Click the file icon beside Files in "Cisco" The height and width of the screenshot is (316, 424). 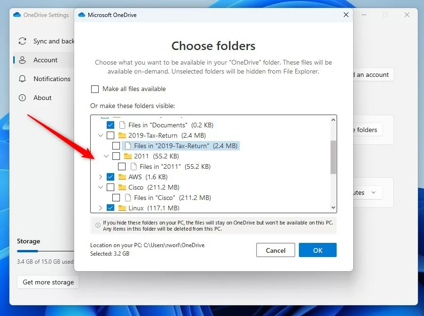click(x=128, y=198)
